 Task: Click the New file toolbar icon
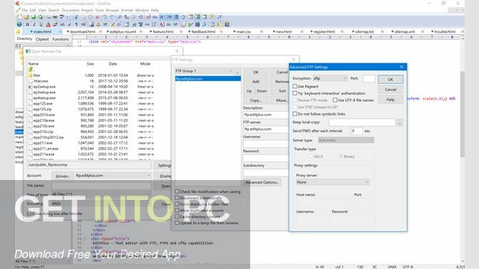19,17
